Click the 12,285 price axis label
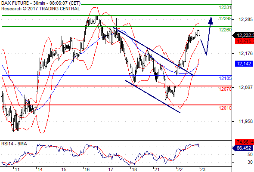The width and height of the screenshot is (254, 172). (245, 20)
